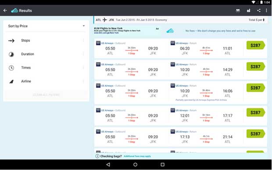Open Additional fees may apply link
The height and width of the screenshot is (171, 272).
click(x=137, y=156)
